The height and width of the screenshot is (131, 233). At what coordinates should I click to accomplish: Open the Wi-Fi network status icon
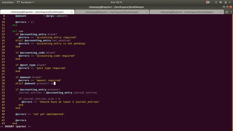point(216,2)
